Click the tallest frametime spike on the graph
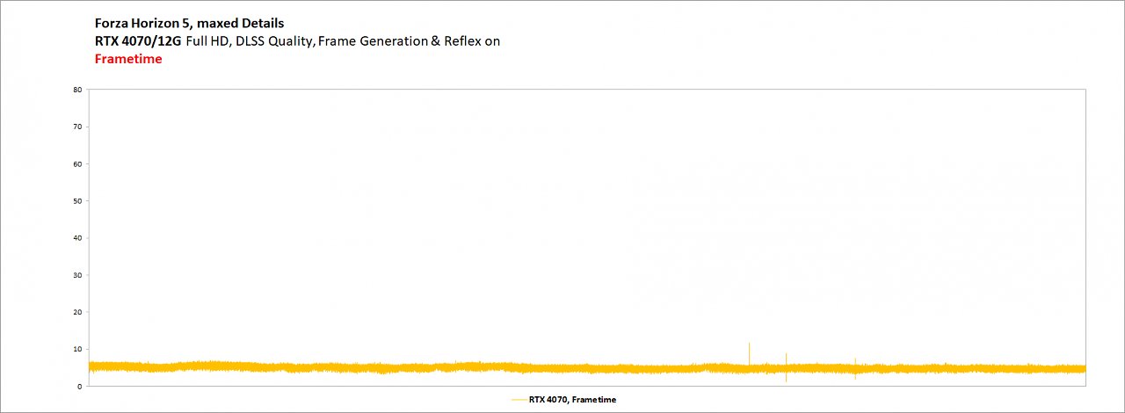The height and width of the screenshot is (413, 1125). coord(749,351)
